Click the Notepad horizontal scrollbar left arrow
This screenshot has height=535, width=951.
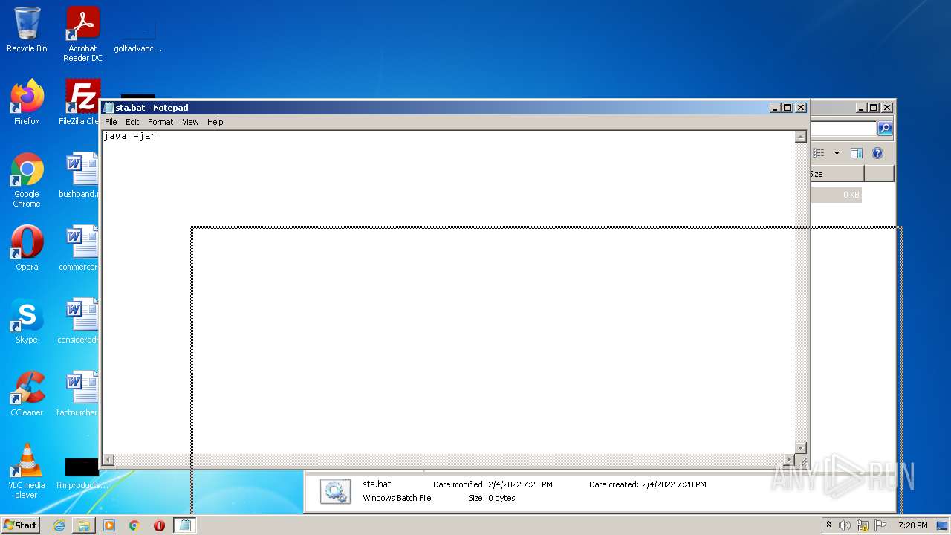tap(108, 460)
